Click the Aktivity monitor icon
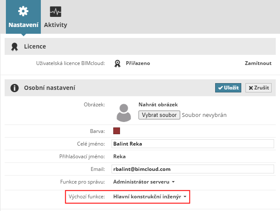280x211 pixels. [x=55, y=11]
